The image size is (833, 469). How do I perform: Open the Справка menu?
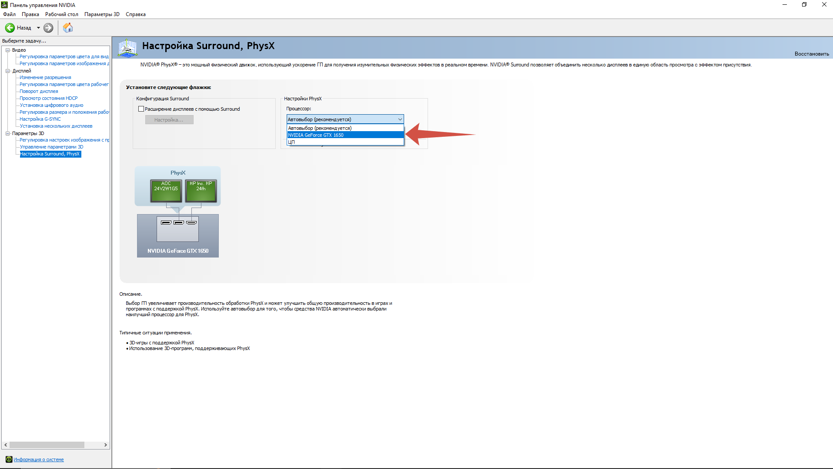pyautogui.click(x=136, y=14)
